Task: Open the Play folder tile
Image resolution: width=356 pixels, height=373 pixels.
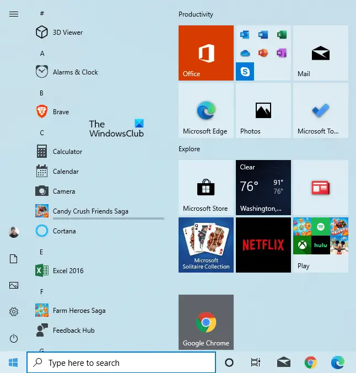Action: [321, 245]
